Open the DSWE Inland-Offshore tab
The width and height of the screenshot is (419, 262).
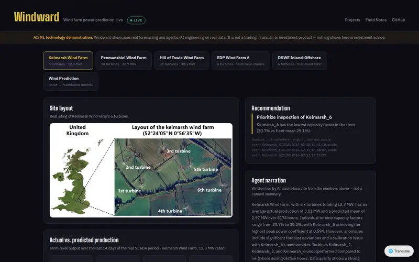[299, 61]
